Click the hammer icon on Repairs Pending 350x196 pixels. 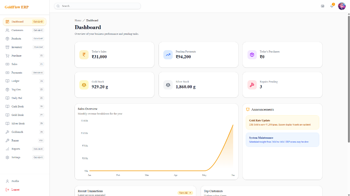pyautogui.click(x=252, y=85)
